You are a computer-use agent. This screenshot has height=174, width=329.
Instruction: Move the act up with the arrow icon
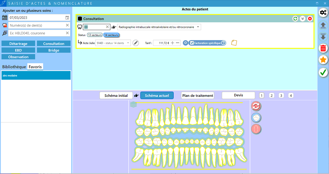pos(323,25)
